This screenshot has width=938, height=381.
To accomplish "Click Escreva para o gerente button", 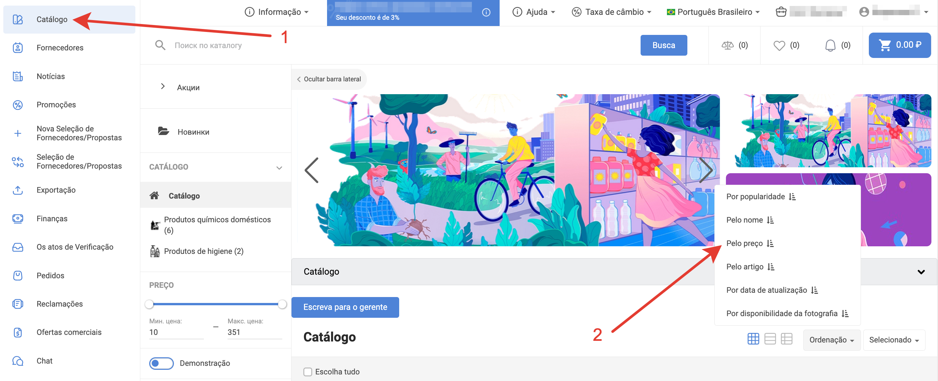I will [345, 307].
